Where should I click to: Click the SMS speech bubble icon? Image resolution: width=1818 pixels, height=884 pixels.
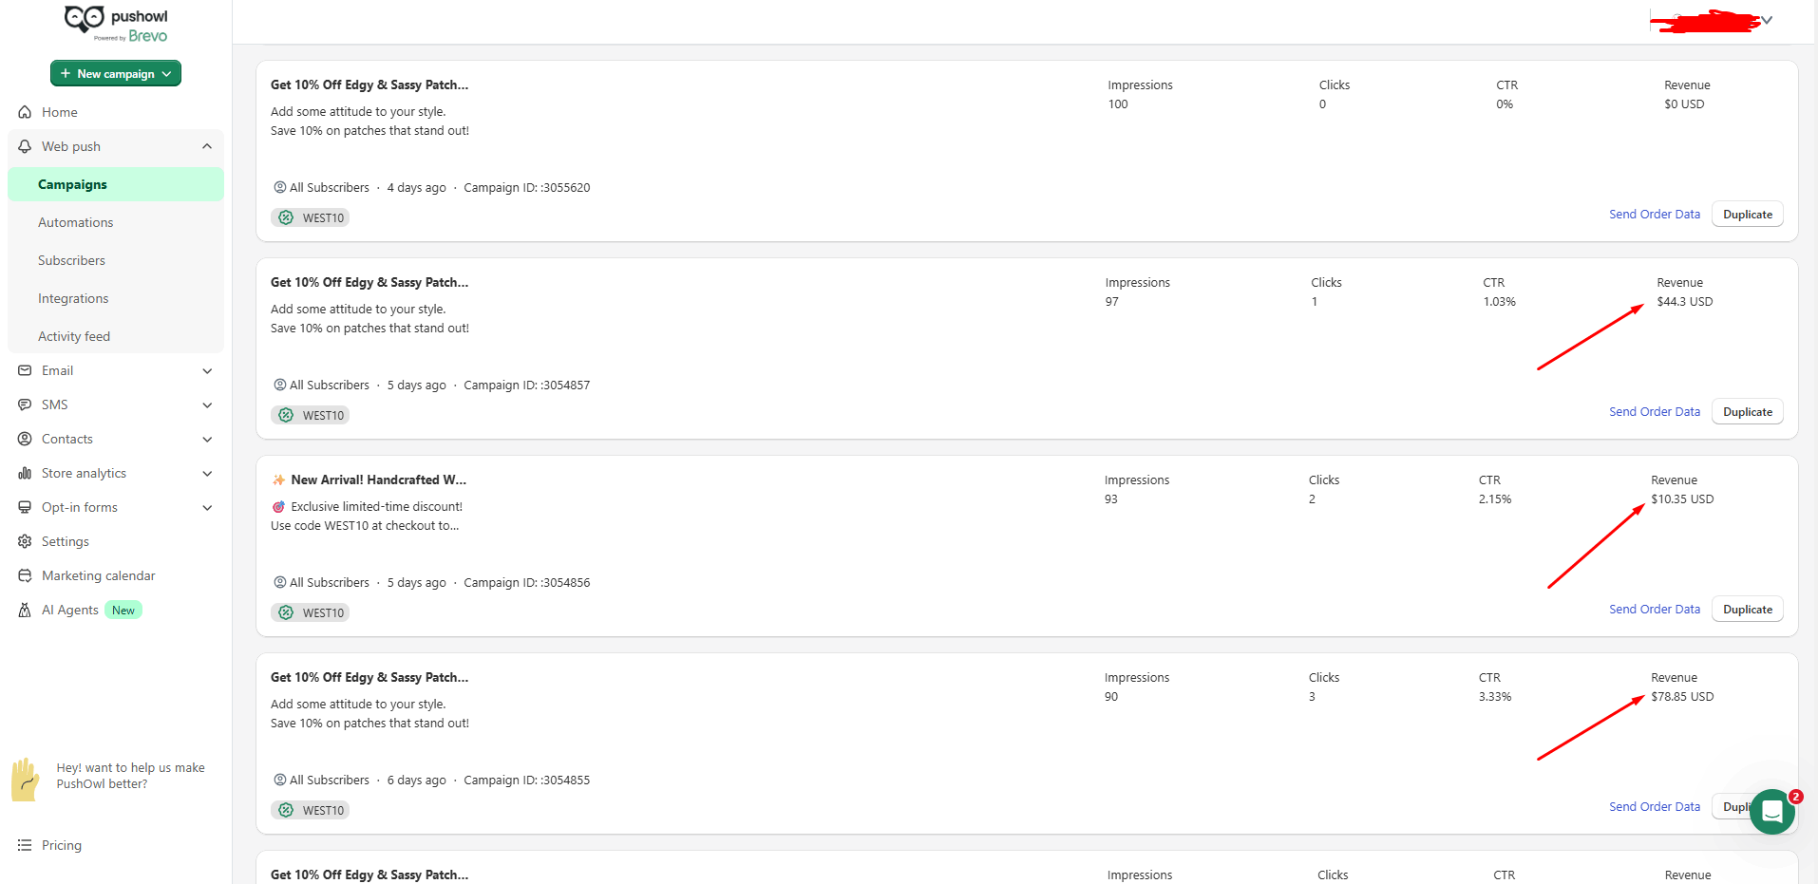click(x=25, y=404)
